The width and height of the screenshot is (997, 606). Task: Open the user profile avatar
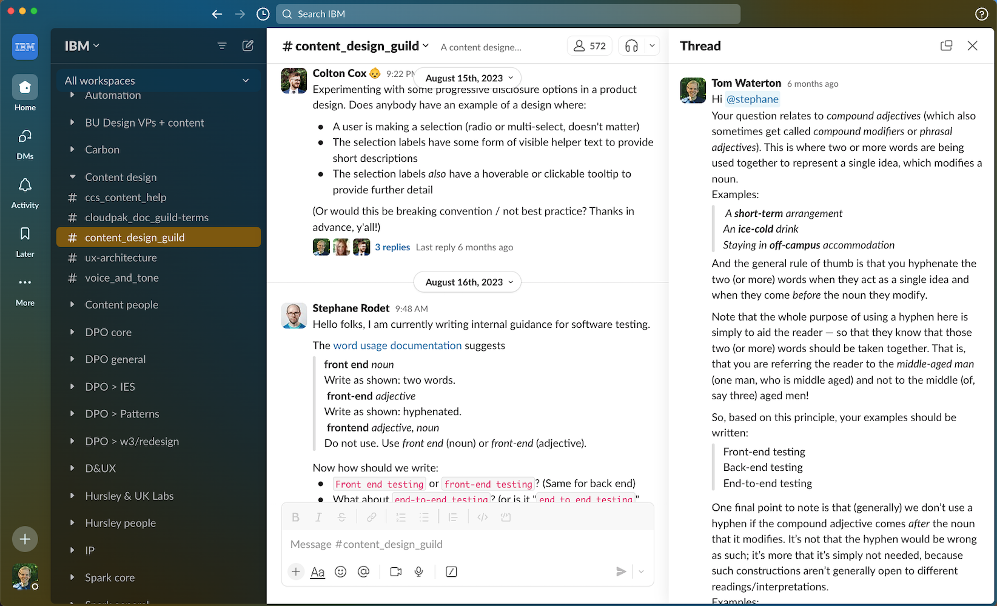pos(25,576)
